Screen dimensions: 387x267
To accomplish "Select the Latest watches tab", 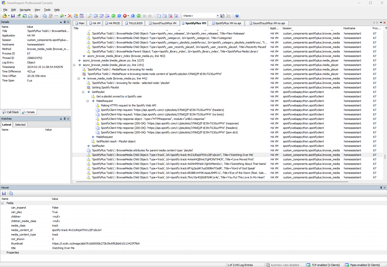I will click(7, 125).
